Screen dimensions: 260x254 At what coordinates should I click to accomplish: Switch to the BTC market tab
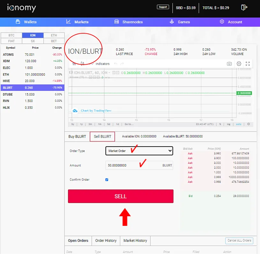(x=11, y=35)
